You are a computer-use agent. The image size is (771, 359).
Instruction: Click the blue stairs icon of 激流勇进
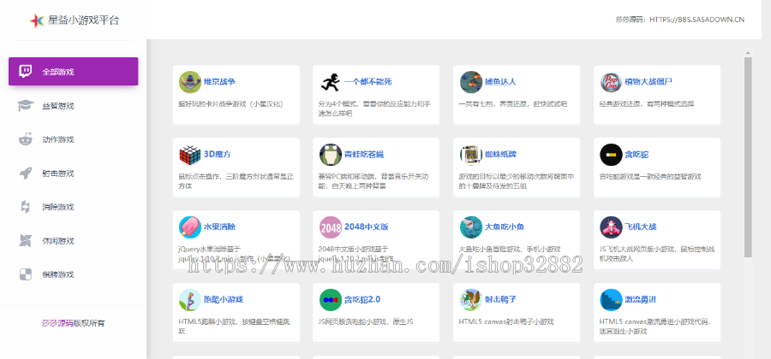tap(611, 300)
